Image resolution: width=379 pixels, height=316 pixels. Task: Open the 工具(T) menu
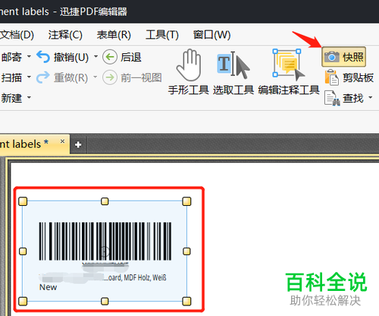coord(162,35)
